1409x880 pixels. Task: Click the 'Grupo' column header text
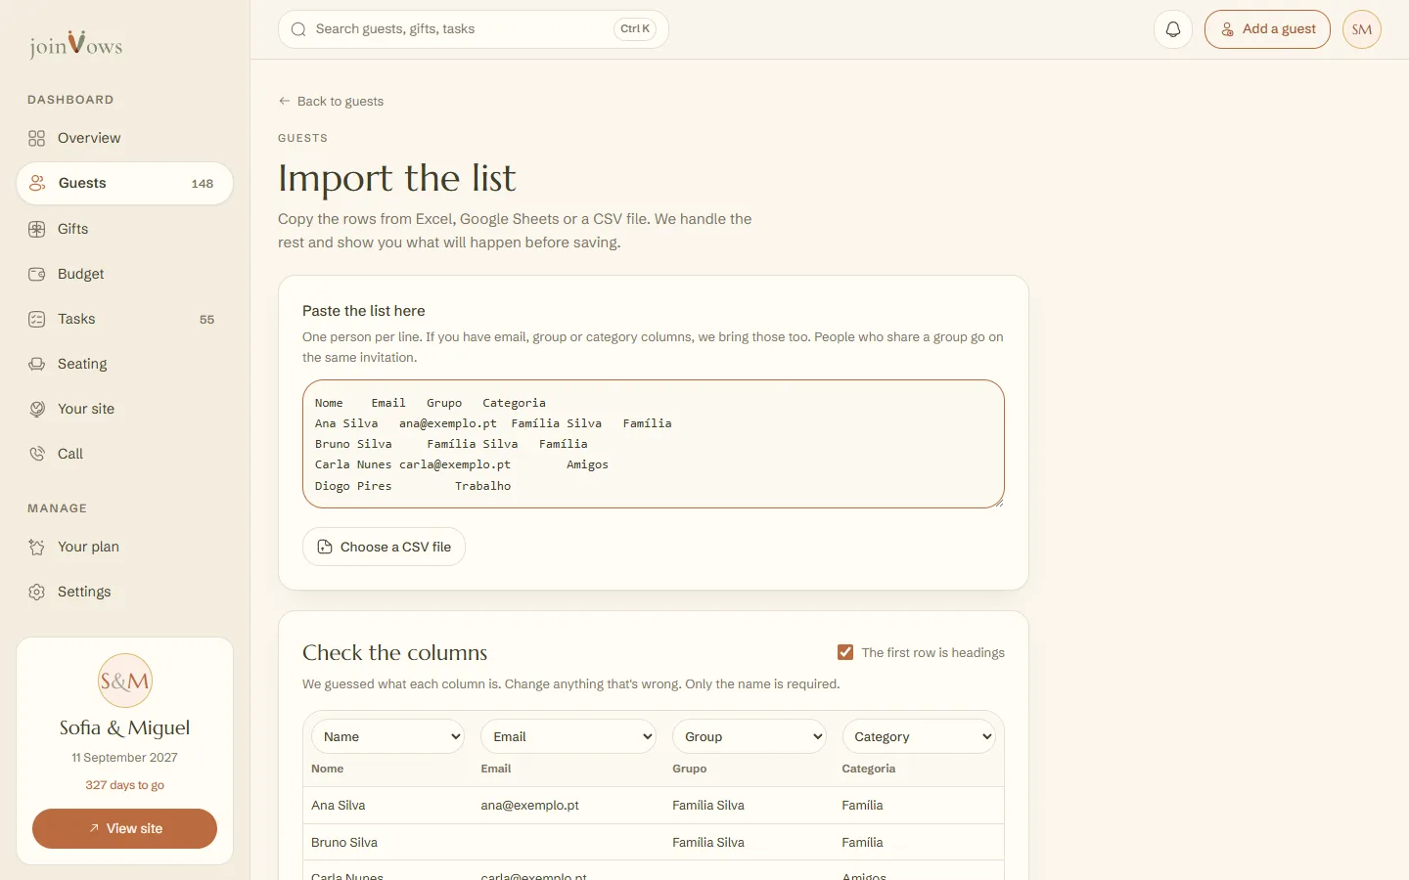690,769
